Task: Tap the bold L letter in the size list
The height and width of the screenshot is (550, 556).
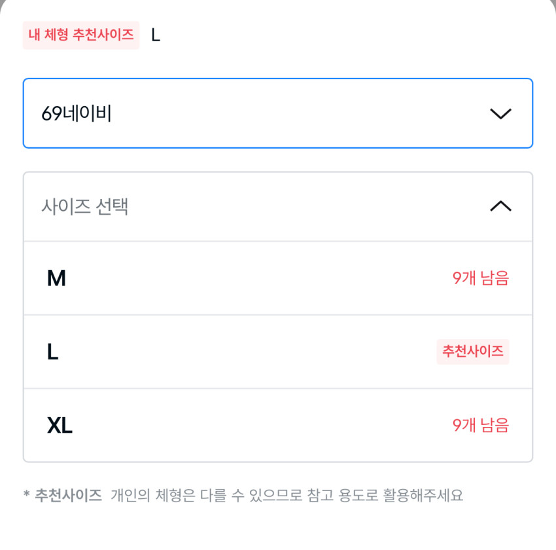Action: 52,353
